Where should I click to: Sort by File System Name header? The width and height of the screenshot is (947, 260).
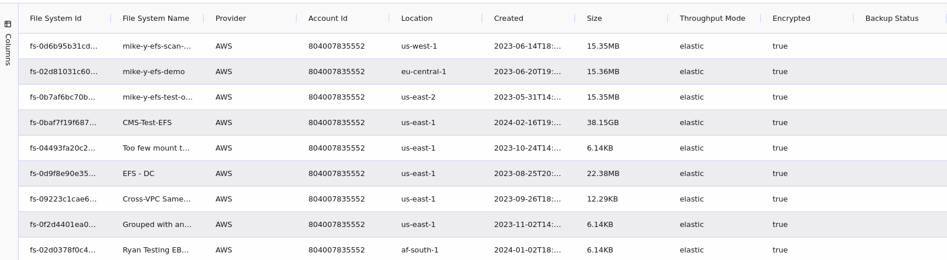pos(156,19)
